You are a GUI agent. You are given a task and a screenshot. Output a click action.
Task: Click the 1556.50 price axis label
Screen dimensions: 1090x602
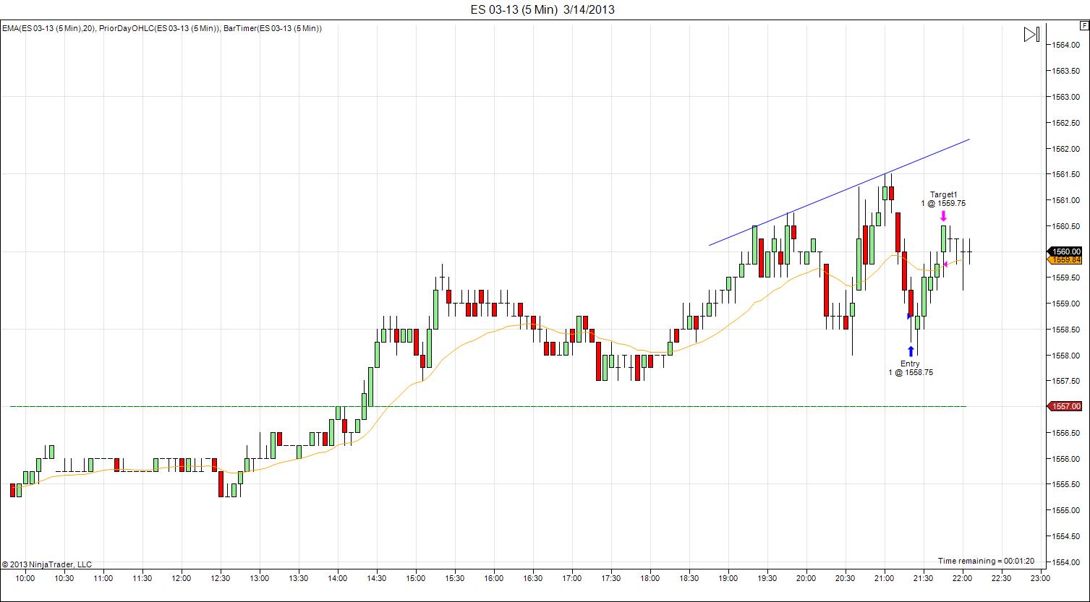pos(1067,433)
